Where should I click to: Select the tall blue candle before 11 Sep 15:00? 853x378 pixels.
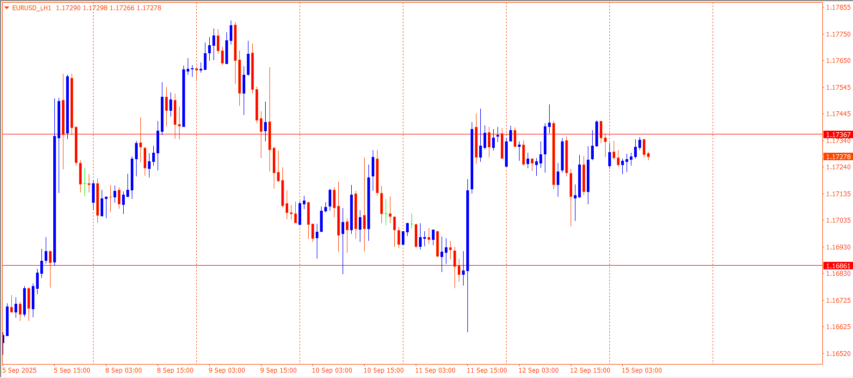[x=468, y=231]
